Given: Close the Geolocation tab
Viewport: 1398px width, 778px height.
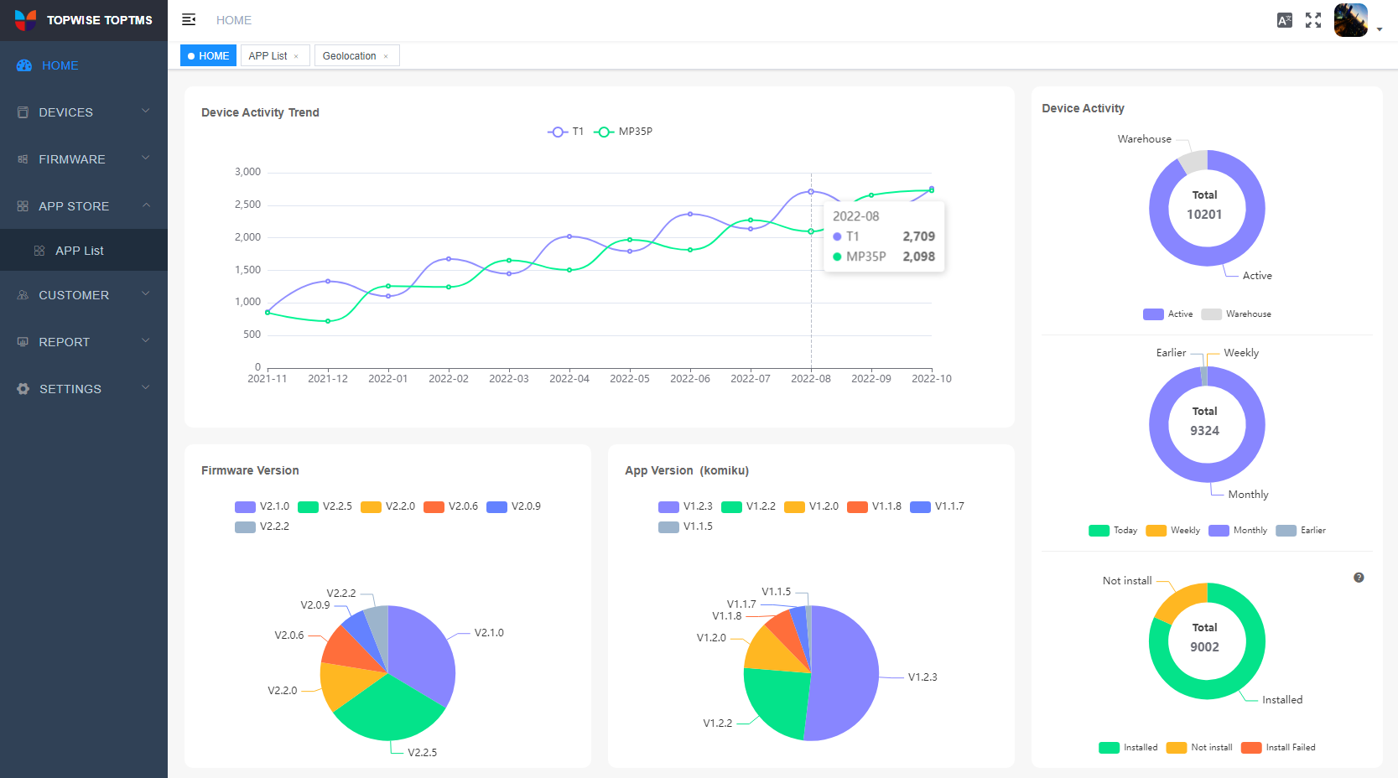Looking at the screenshot, I should click(x=386, y=56).
